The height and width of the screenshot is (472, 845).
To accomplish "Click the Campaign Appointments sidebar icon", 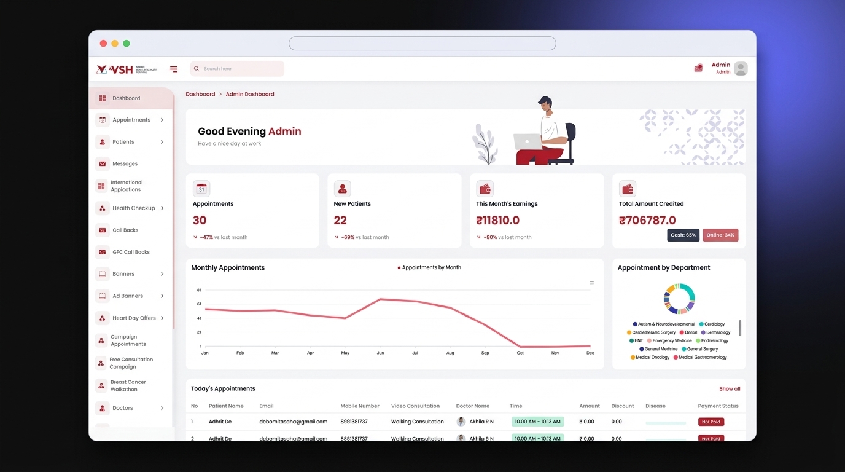I will (101, 340).
